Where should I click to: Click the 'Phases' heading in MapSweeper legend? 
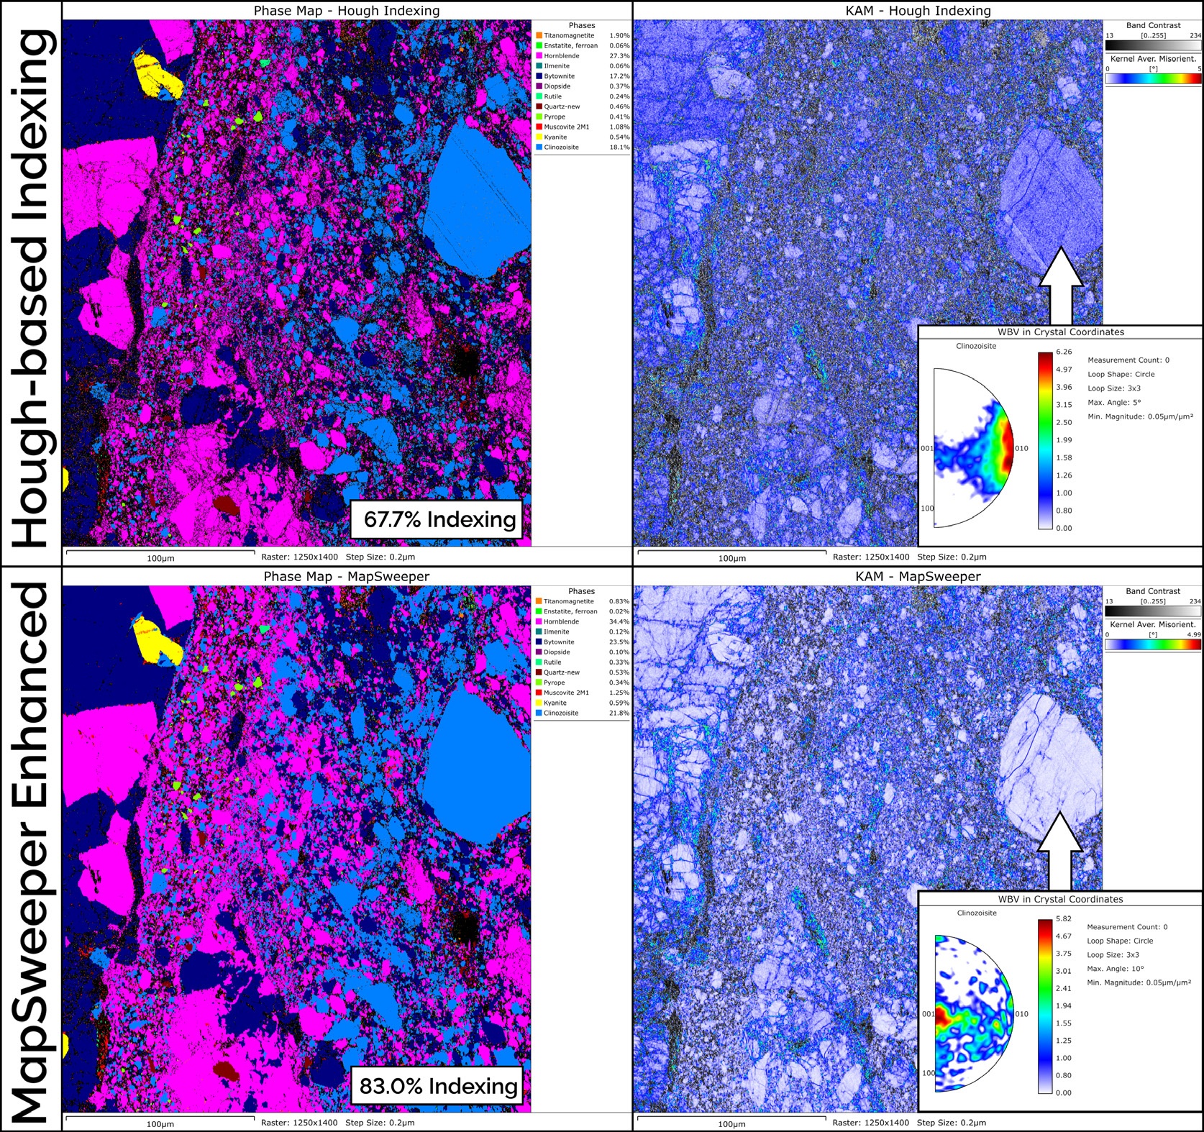coord(582,591)
